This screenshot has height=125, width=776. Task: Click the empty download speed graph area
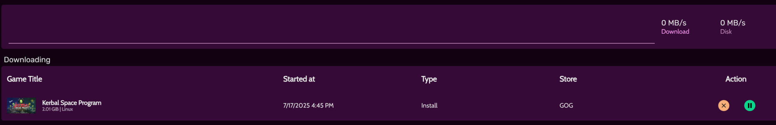[331, 23]
